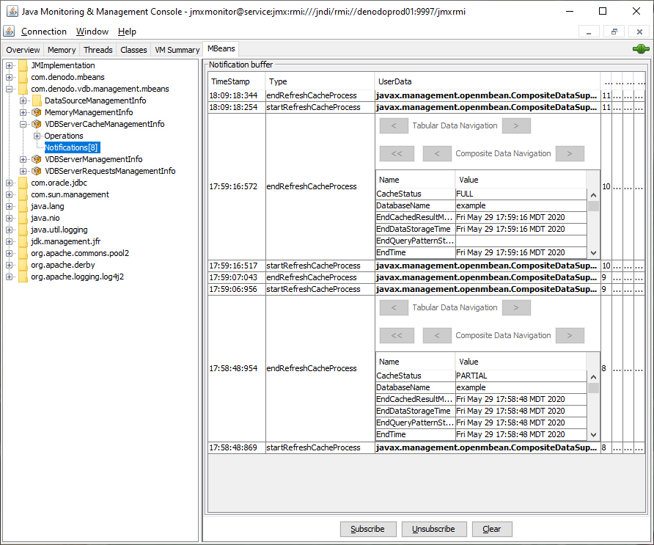Click next Tabular Data button in FULL entry
654x545 pixels.
point(516,125)
